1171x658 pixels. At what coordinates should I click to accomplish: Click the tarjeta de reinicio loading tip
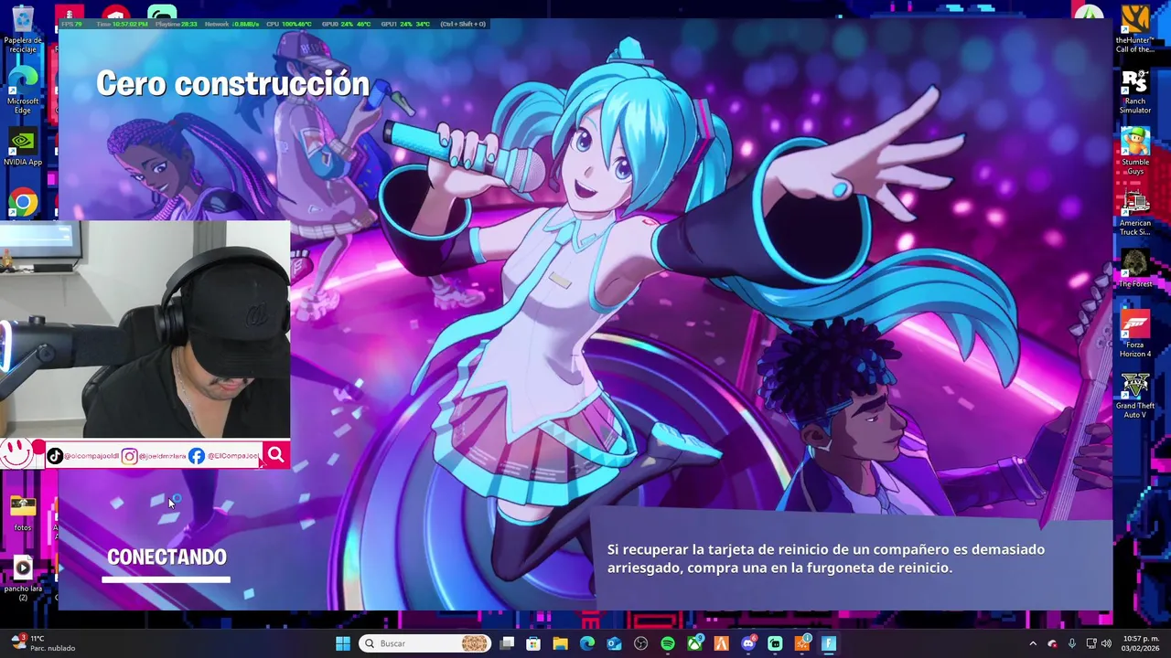826,558
